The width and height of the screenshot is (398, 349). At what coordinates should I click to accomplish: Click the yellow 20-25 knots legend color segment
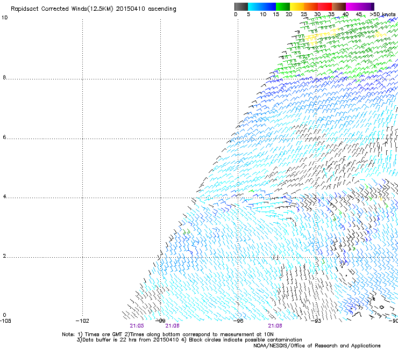(x=297, y=6)
